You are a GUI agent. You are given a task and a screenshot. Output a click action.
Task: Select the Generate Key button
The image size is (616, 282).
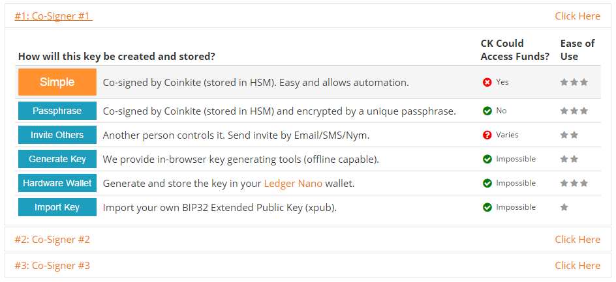click(57, 159)
